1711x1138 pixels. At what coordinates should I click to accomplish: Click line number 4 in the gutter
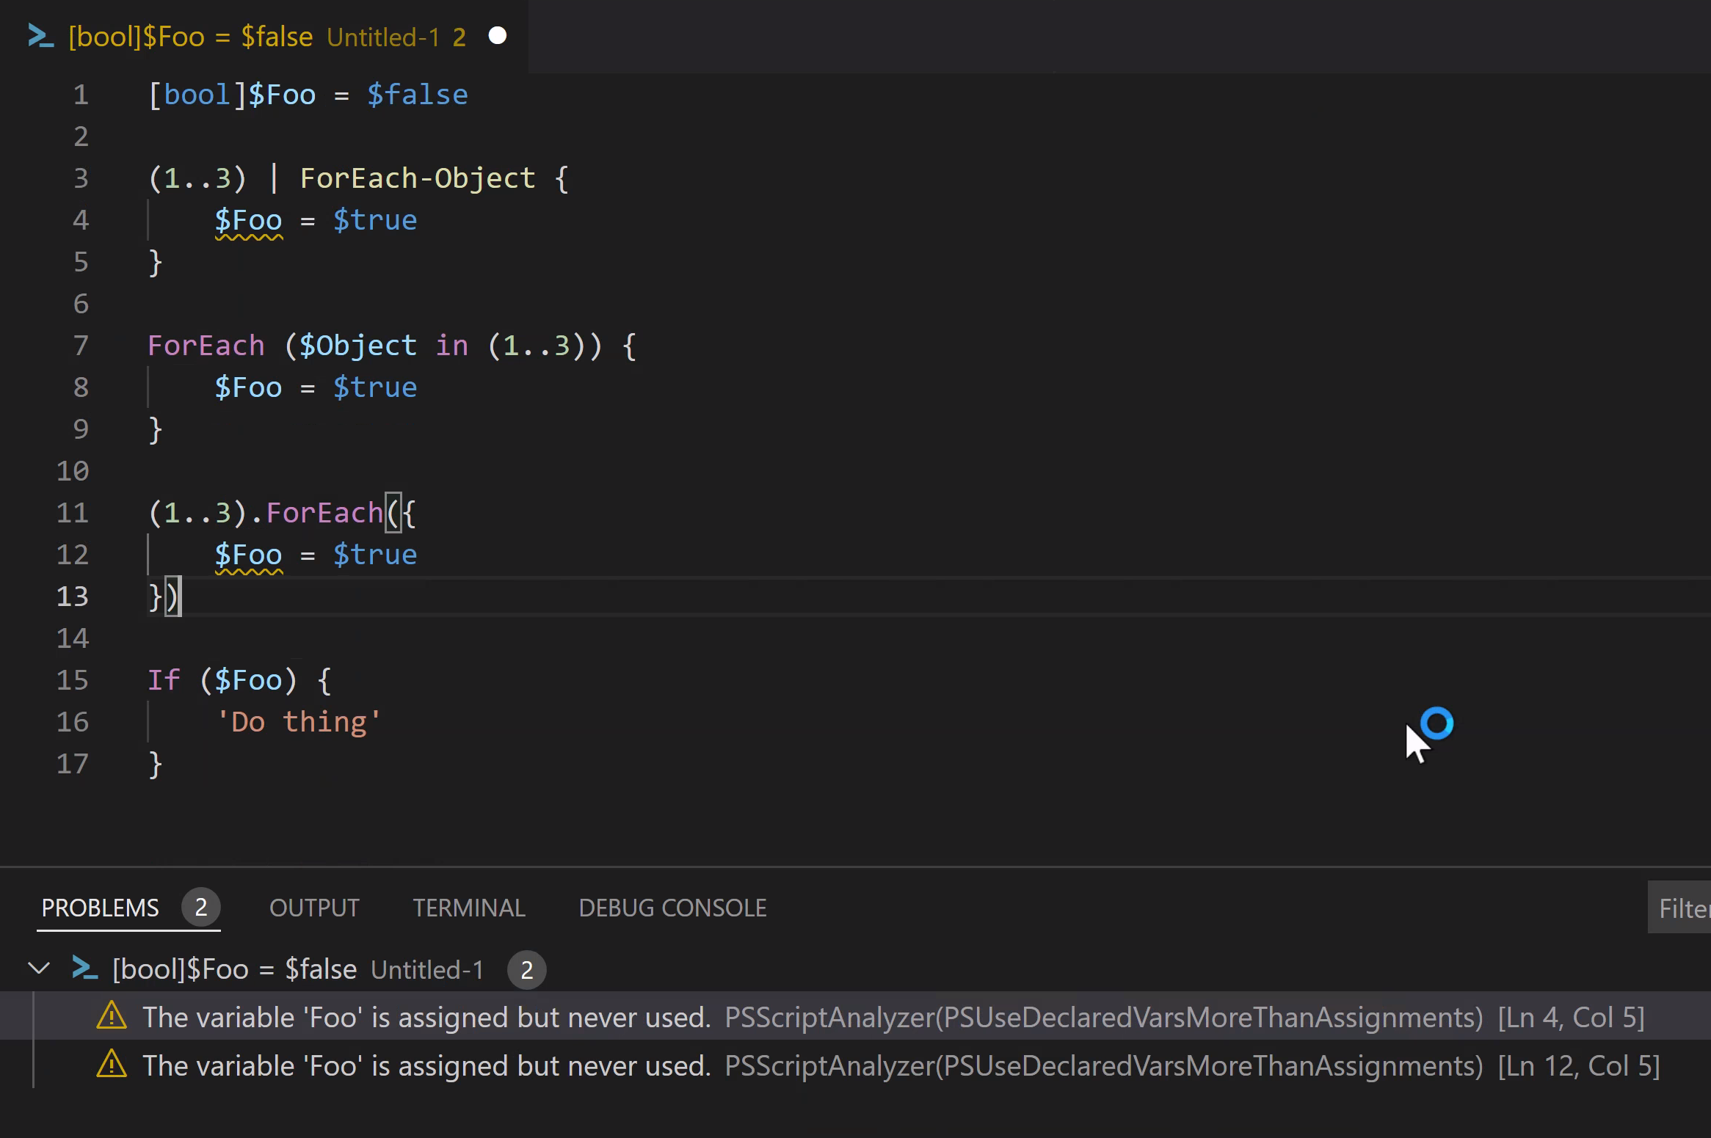(81, 219)
